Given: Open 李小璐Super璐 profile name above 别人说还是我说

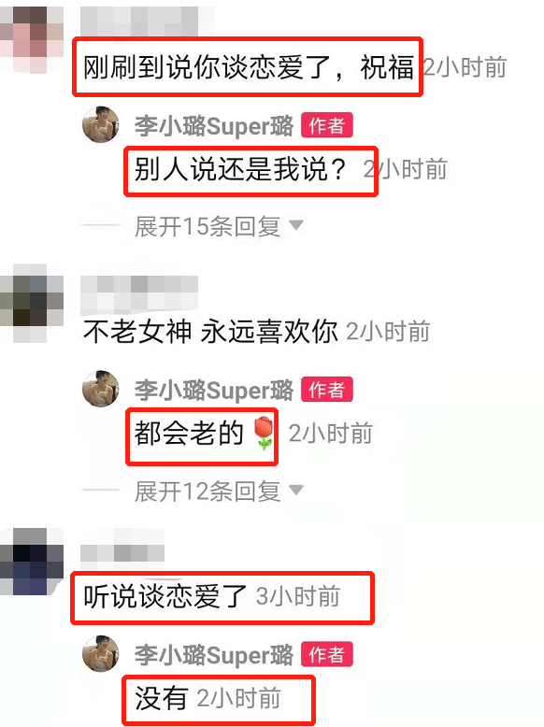Looking at the screenshot, I should click(x=214, y=125).
